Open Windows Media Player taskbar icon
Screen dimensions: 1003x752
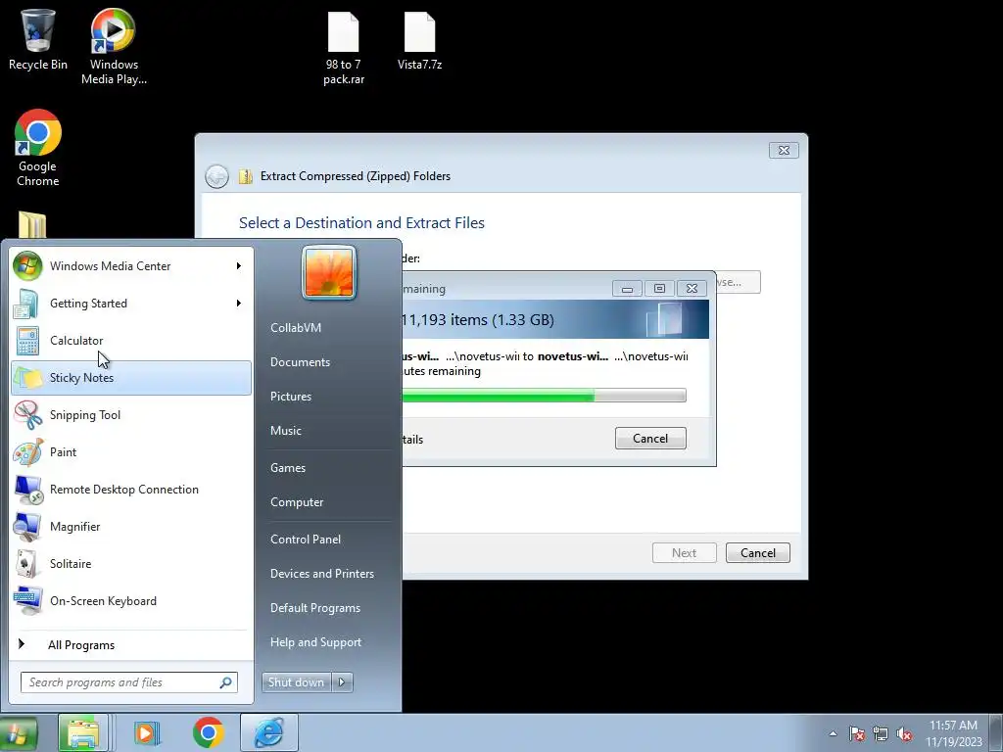[146, 732]
